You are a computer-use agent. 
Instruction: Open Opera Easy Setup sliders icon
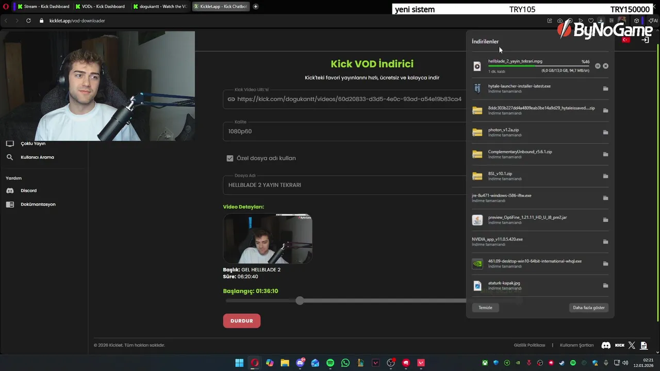[x=611, y=21]
